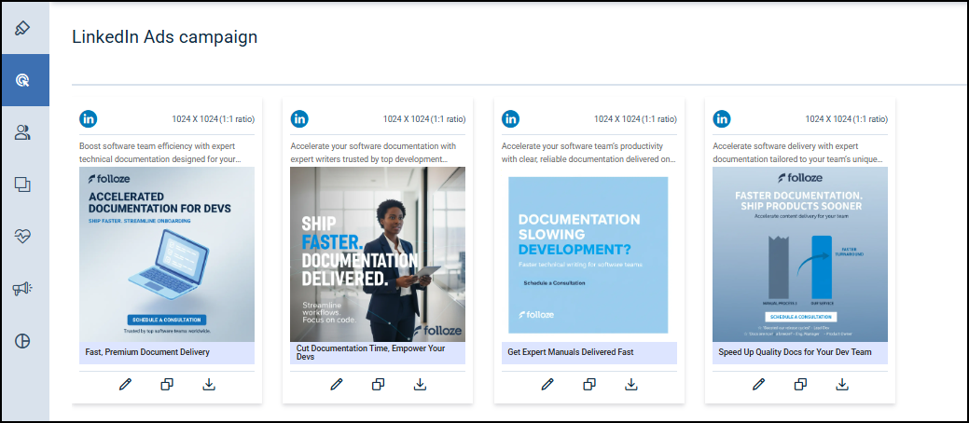Screen dimensions: 969x423
Task: Duplicate the 'Fast, Premium Document Delivery' ad
Action: 167,384
